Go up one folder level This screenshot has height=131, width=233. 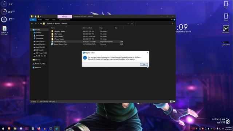41,24
